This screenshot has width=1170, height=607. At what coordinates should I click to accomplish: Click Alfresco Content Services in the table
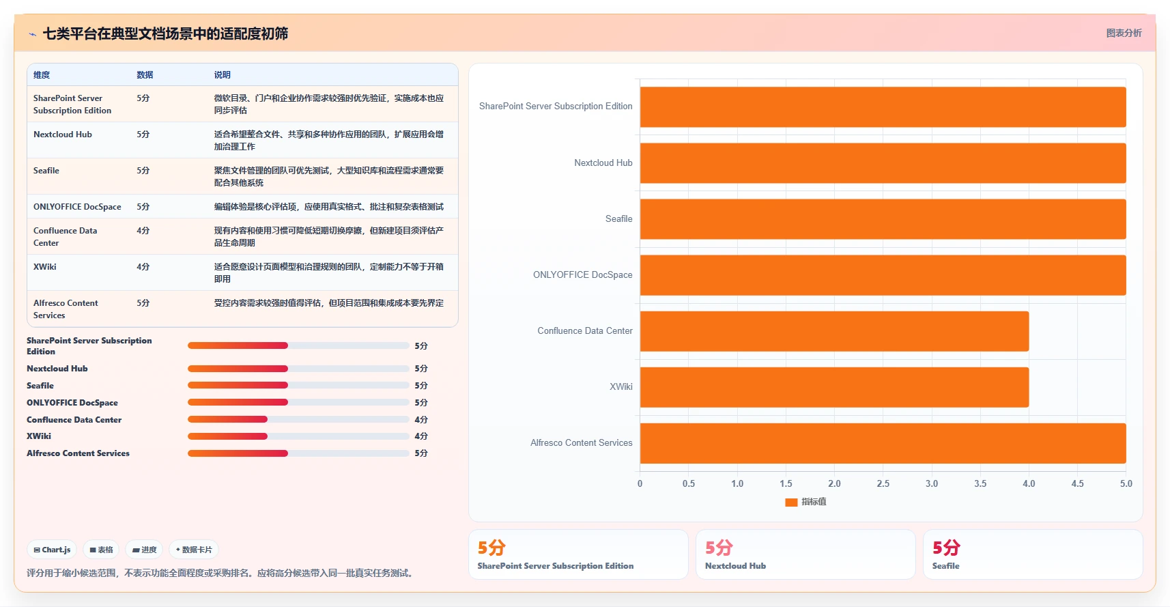pyautogui.click(x=66, y=309)
